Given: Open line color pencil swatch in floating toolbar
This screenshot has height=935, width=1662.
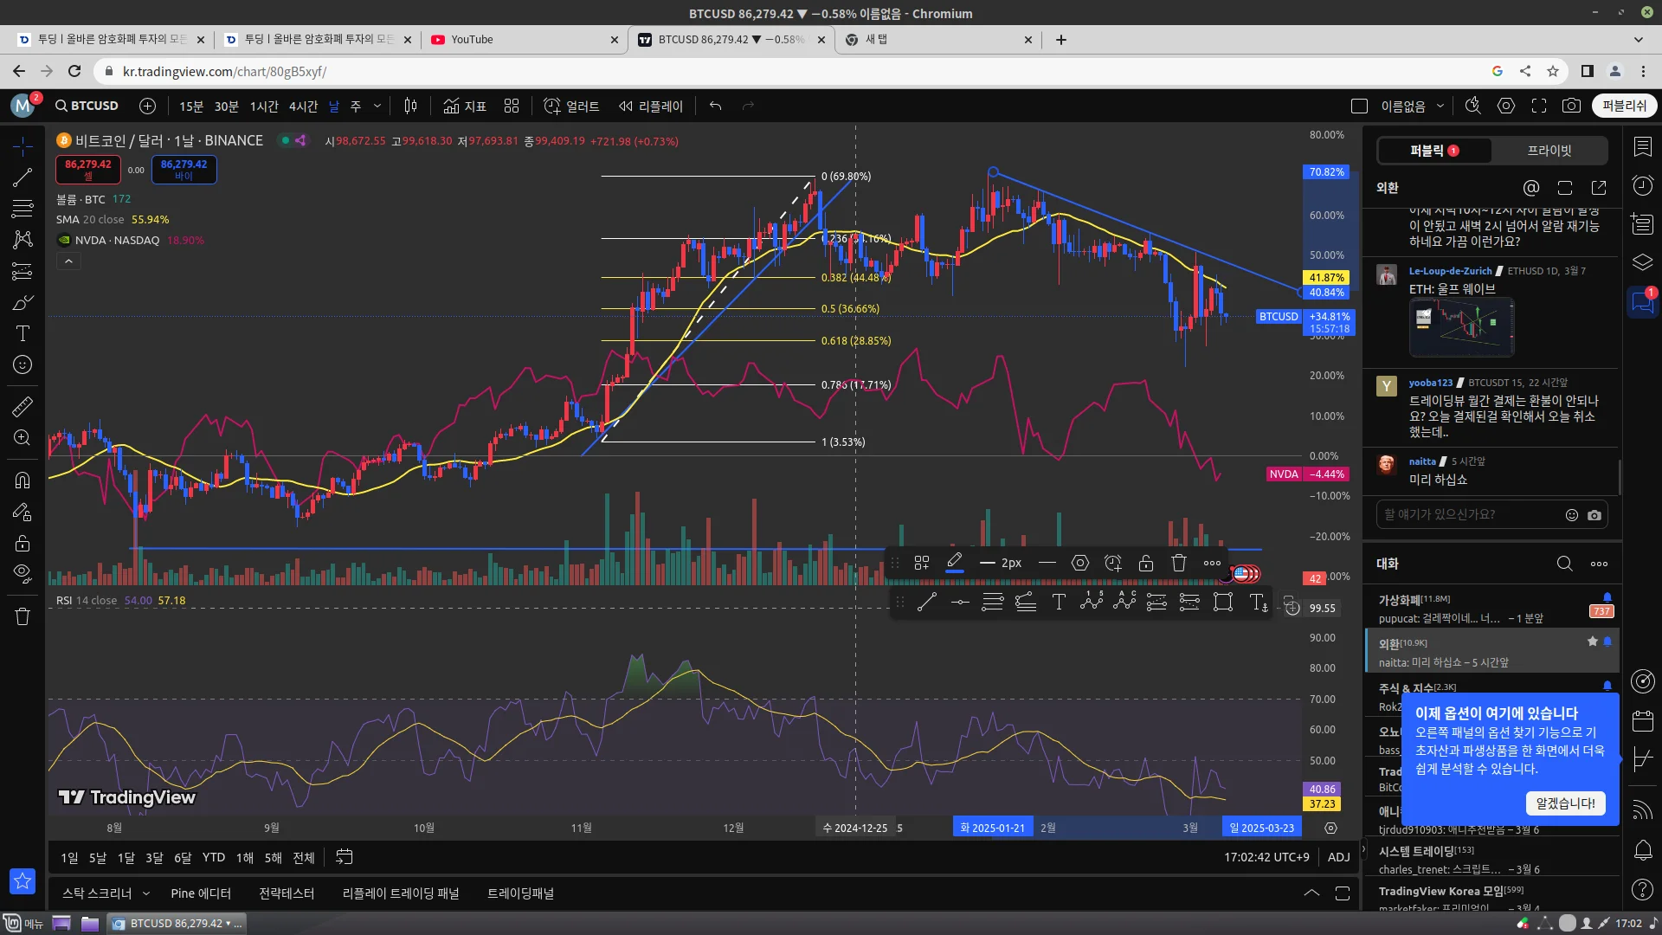Looking at the screenshot, I should click(x=955, y=563).
